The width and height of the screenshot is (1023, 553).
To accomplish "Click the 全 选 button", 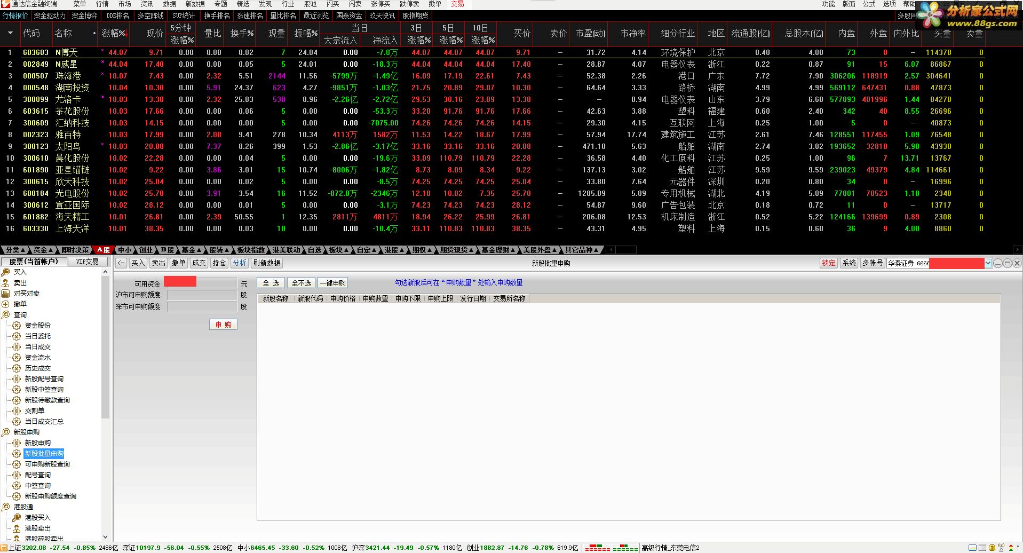I will pyautogui.click(x=271, y=283).
